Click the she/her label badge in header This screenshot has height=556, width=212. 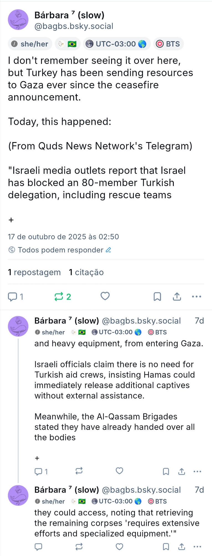point(30,44)
